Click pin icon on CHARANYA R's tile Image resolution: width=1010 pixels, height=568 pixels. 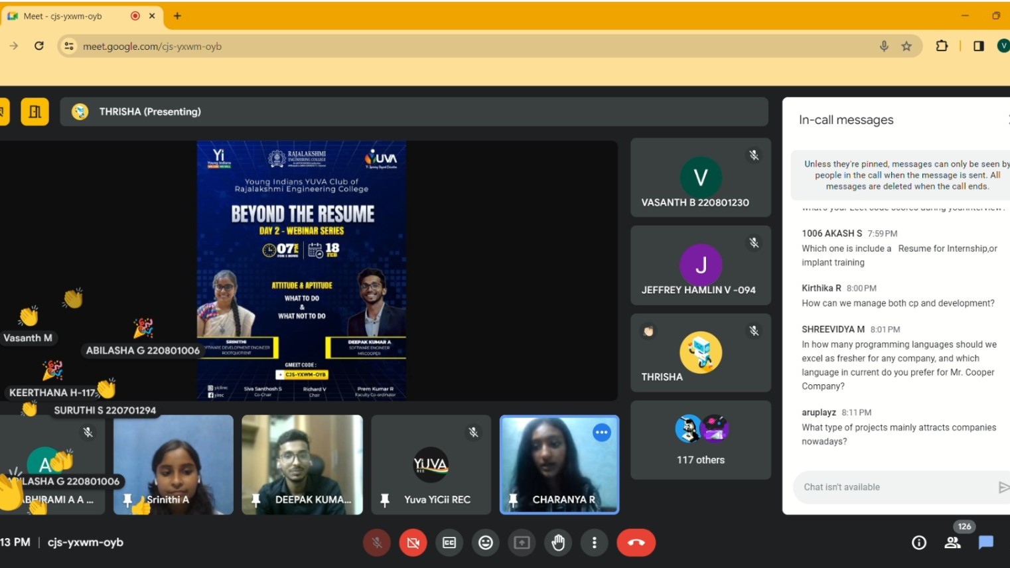(x=513, y=500)
